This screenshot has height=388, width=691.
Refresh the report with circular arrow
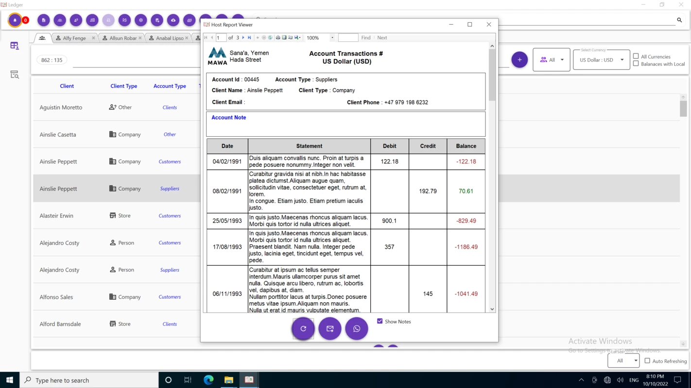coord(303,329)
